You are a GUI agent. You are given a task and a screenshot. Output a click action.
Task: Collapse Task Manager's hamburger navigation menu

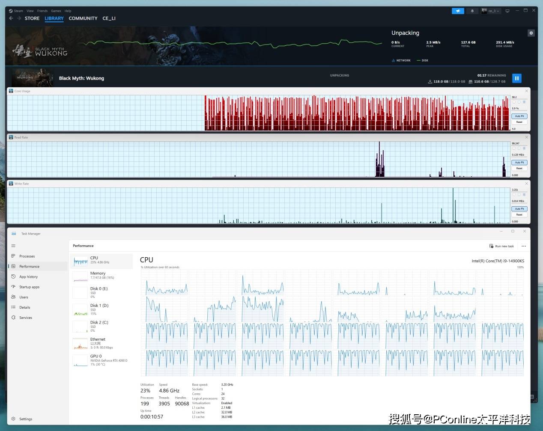click(x=13, y=246)
